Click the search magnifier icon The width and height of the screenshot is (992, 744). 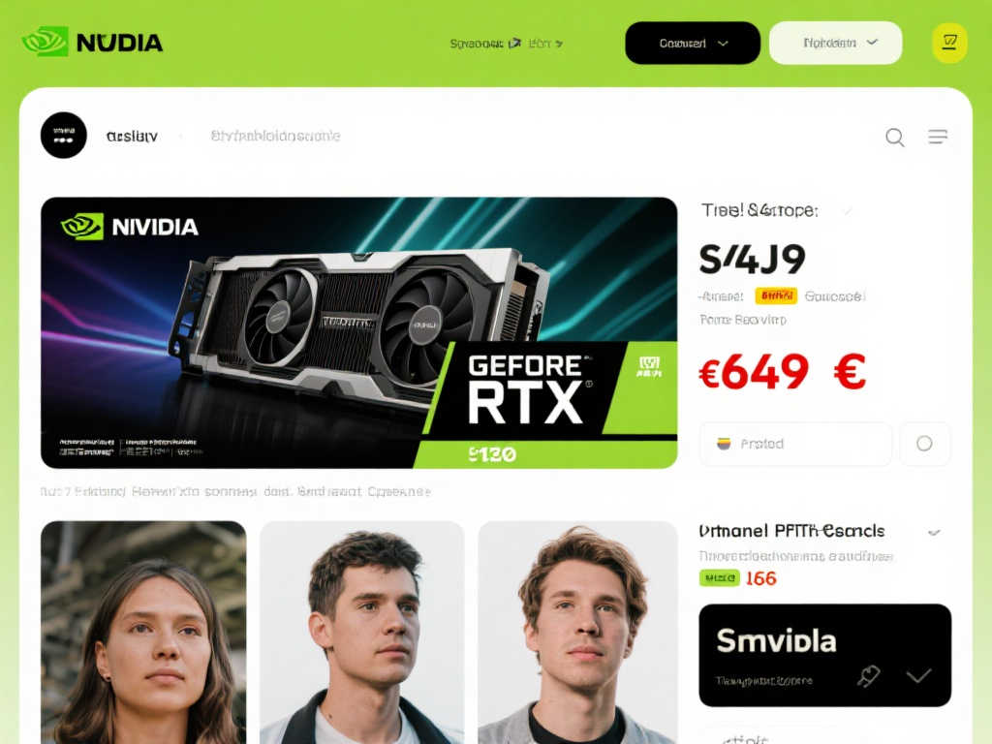894,137
